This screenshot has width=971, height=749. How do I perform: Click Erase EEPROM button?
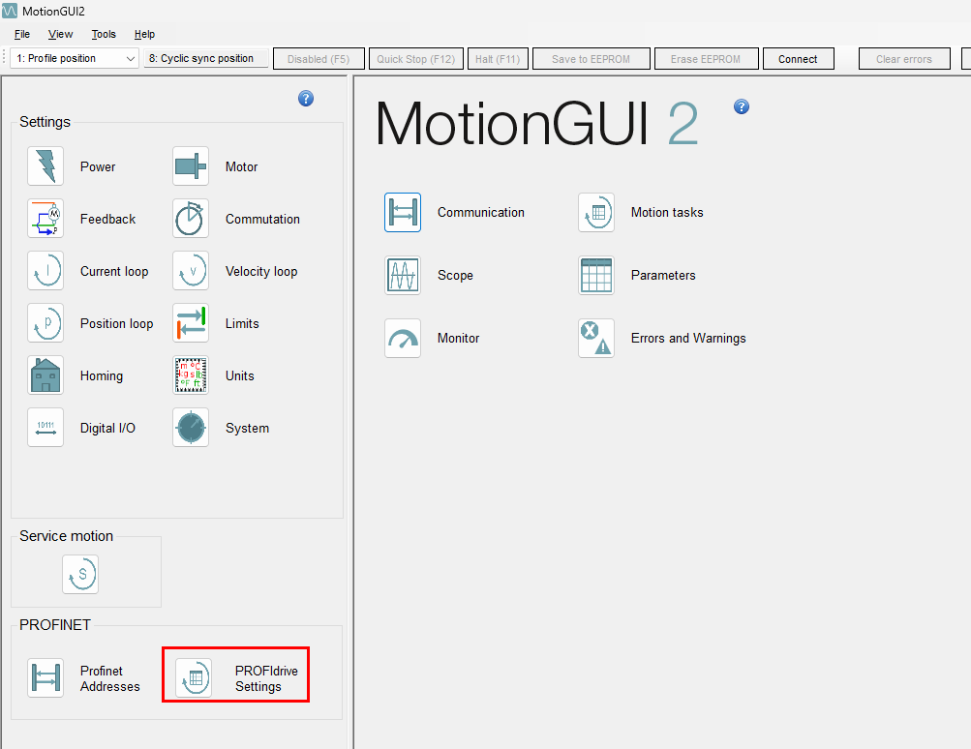point(706,59)
